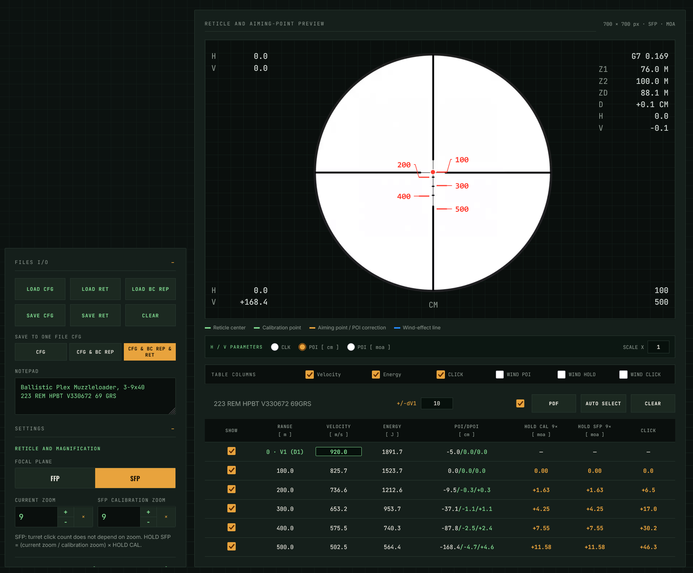Increase SFP Calibration Zoom with plus
The height and width of the screenshot is (573, 693).
149,512
